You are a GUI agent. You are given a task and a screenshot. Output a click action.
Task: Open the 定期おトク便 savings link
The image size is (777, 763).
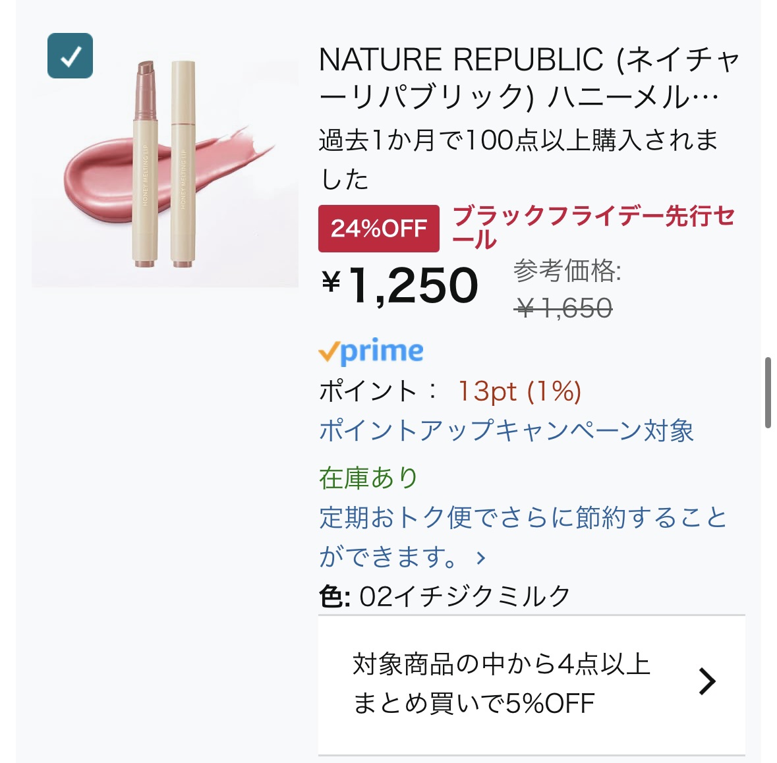(523, 518)
